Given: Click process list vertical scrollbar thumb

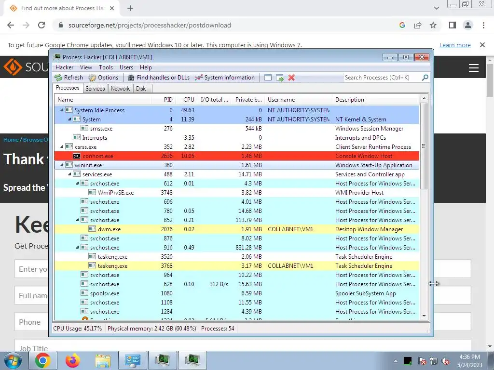Looking at the screenshot, I should 424,145.
